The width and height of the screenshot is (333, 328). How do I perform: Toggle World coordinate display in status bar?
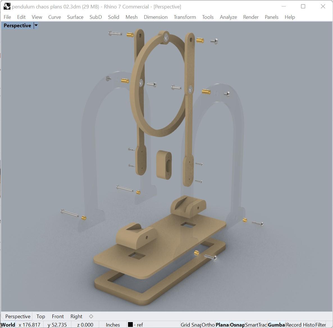[8, 325]
